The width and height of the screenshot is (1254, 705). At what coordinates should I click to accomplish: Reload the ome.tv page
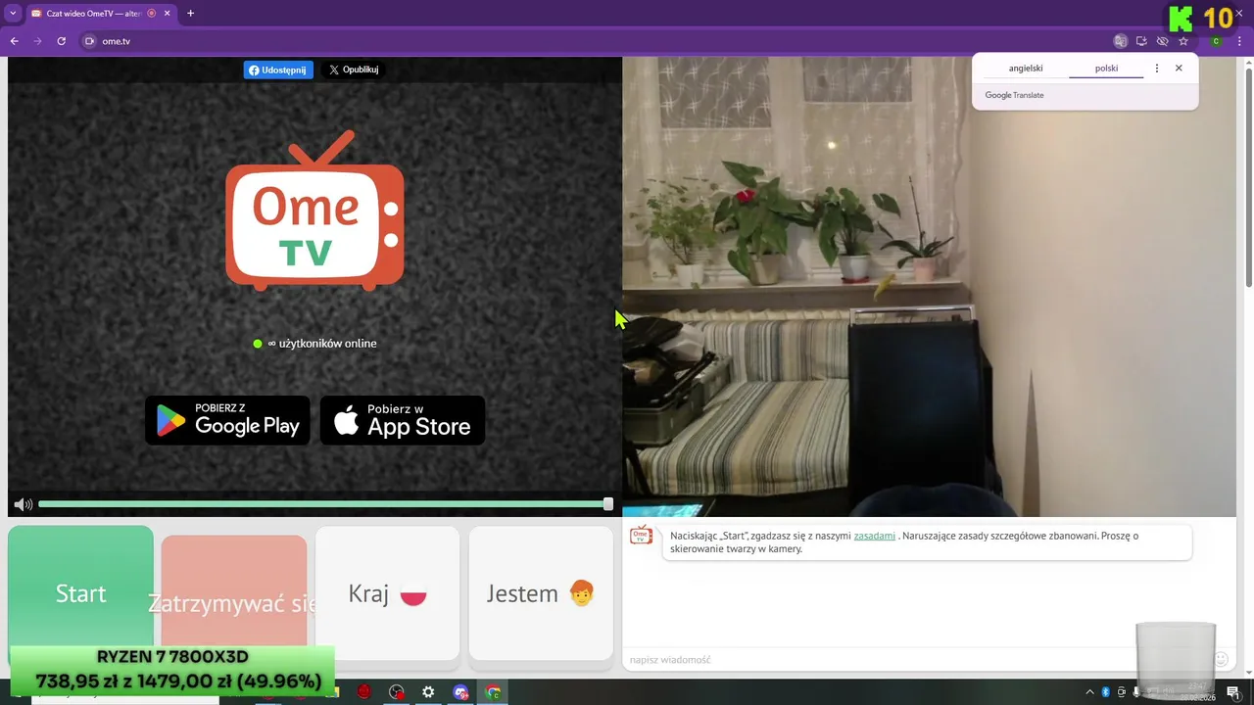(x=61, y=41)
